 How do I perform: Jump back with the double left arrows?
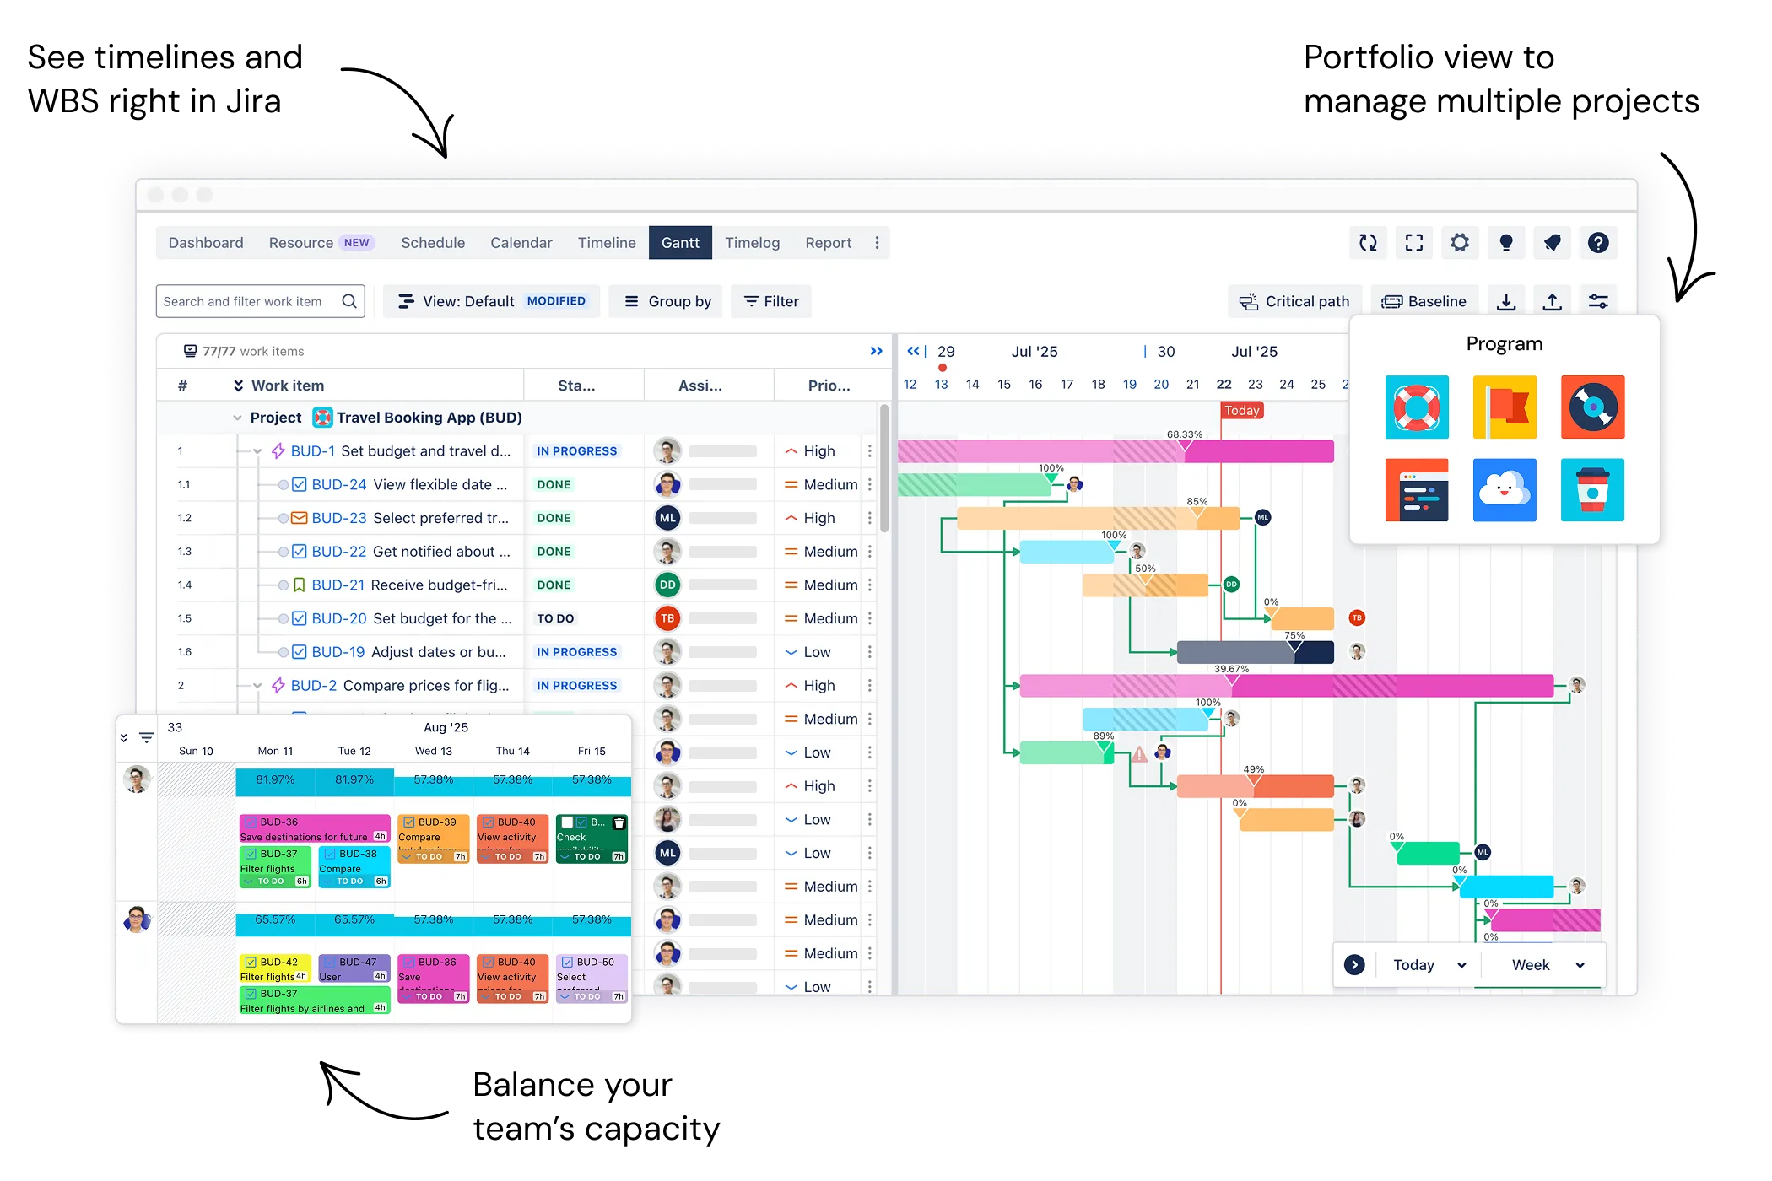[x=913, y=351]
